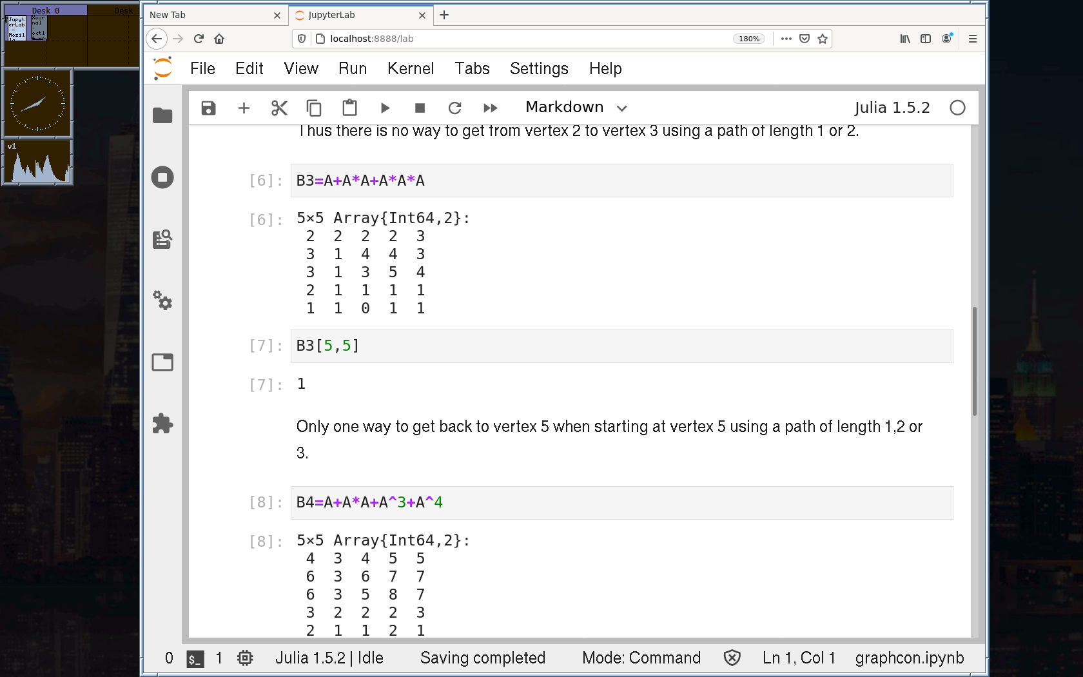Screen dimensions: 1083x677
Task: Copy the selected cells in the toolbar
Action: [x=314, y=108]
